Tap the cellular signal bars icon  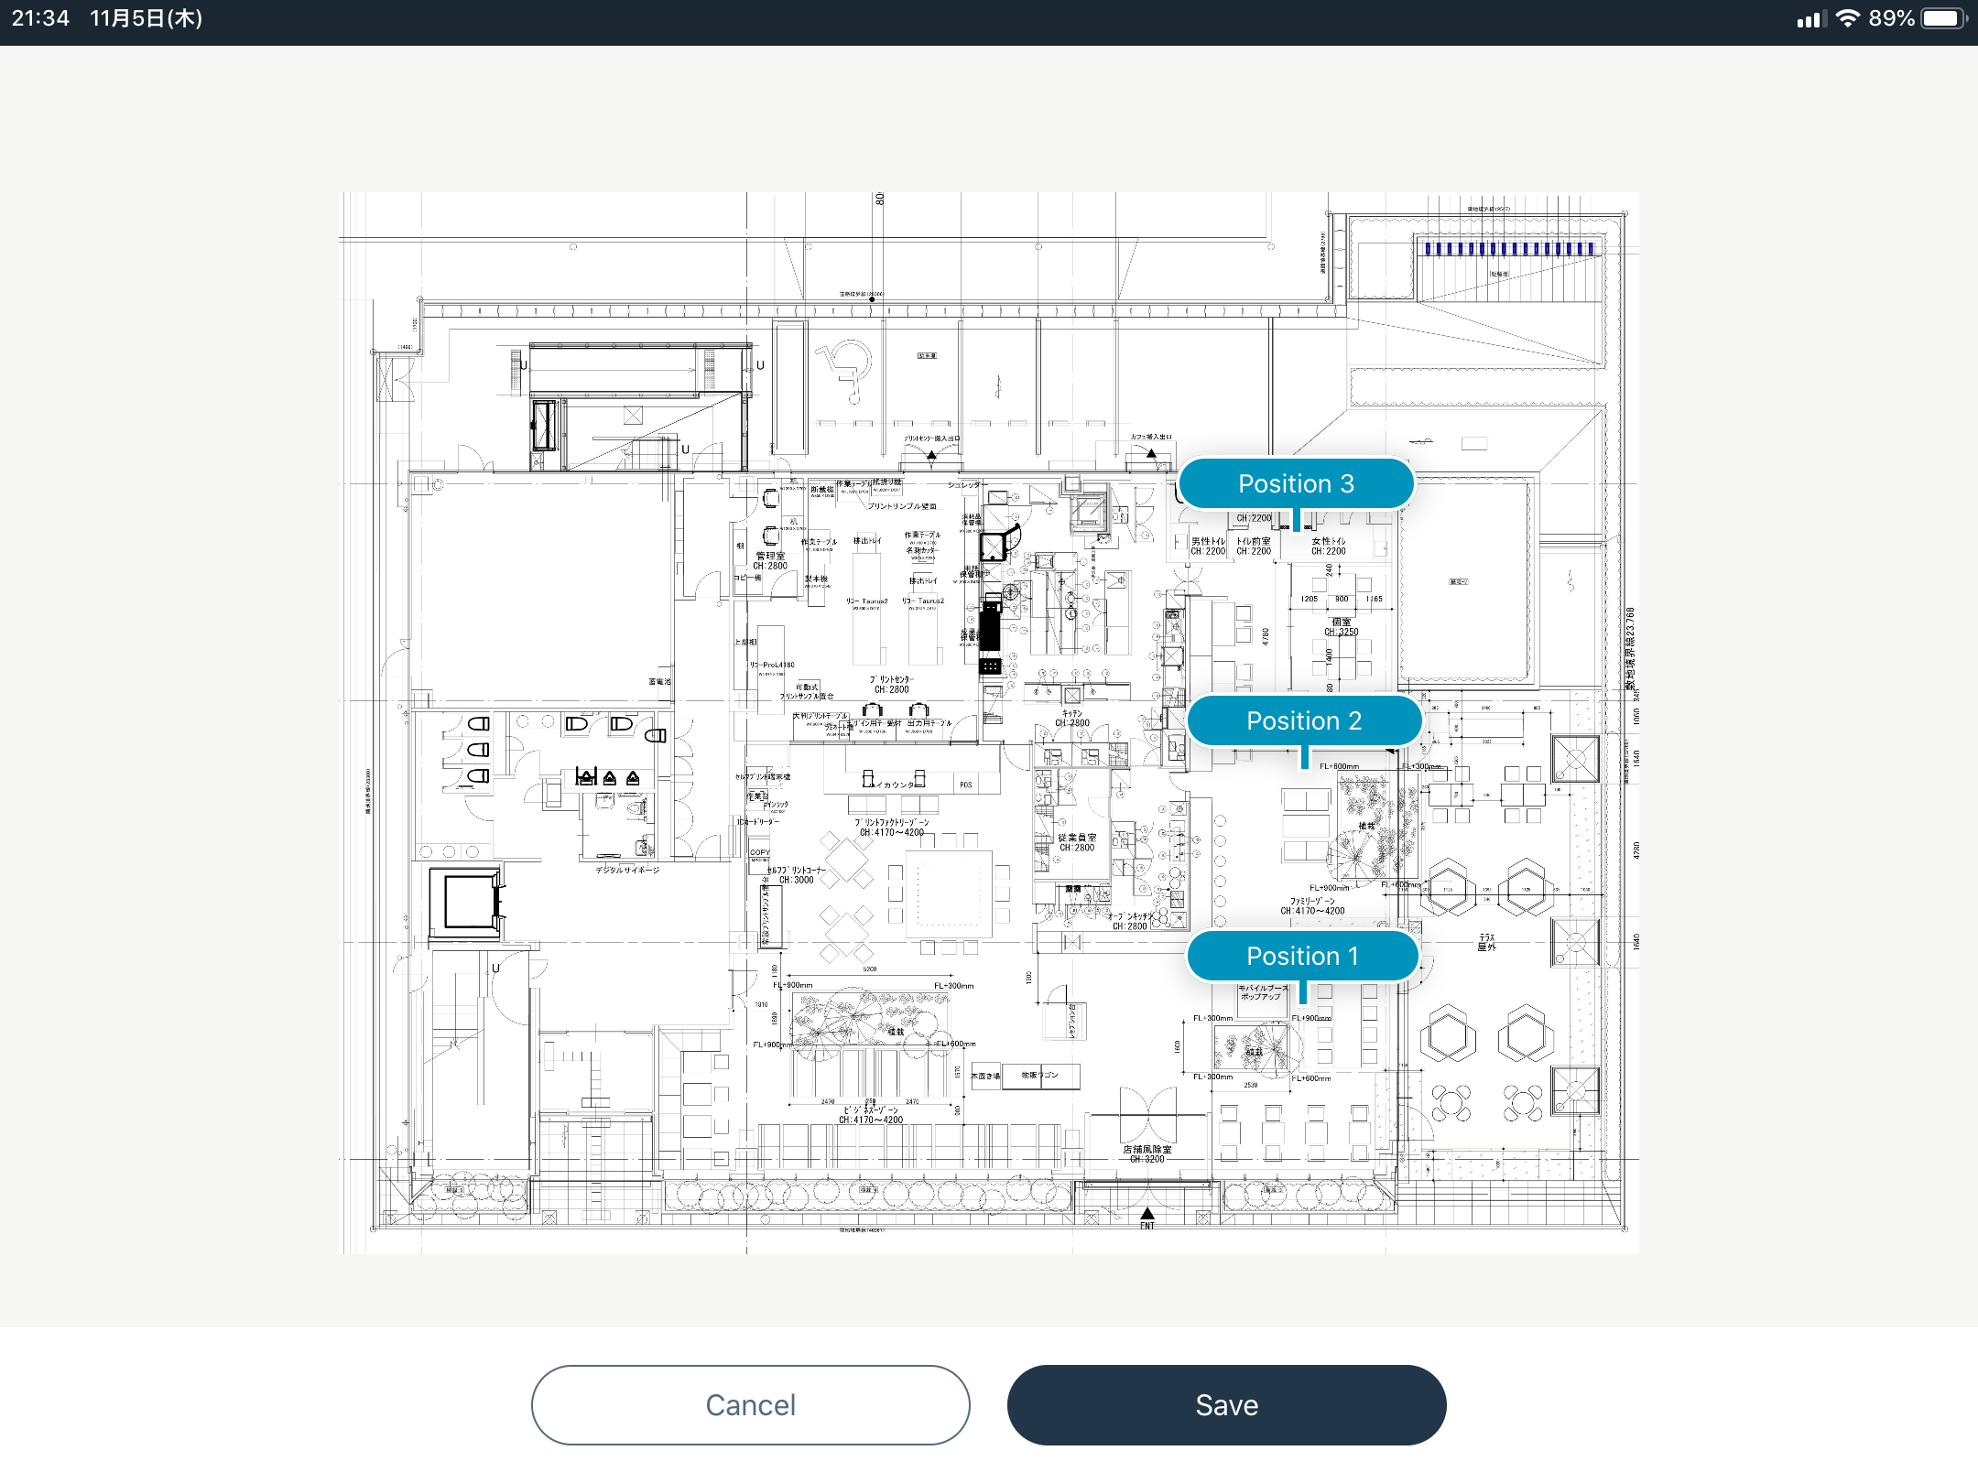point(1810,18)
